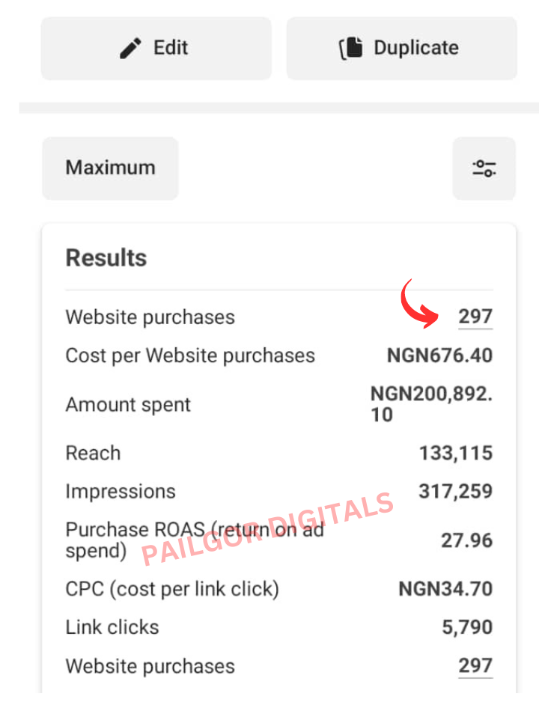Screen dimensions: 539x717
Task: Select the CPC (cost per link click) label
Action: [172, 589]
